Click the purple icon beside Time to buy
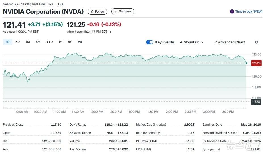The image size is (263, 154). (232, 11)
